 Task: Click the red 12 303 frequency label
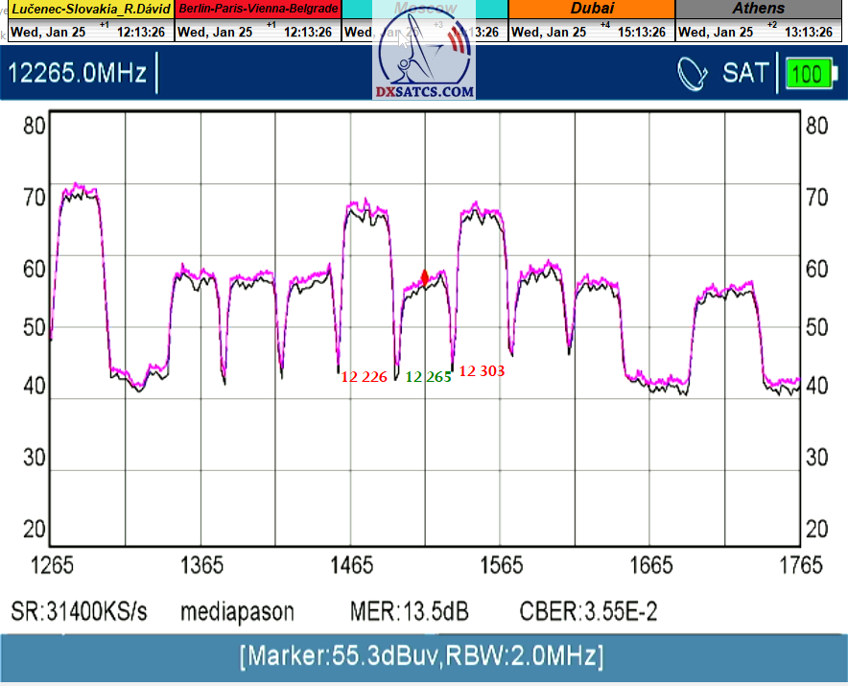[x=482, y=370]
